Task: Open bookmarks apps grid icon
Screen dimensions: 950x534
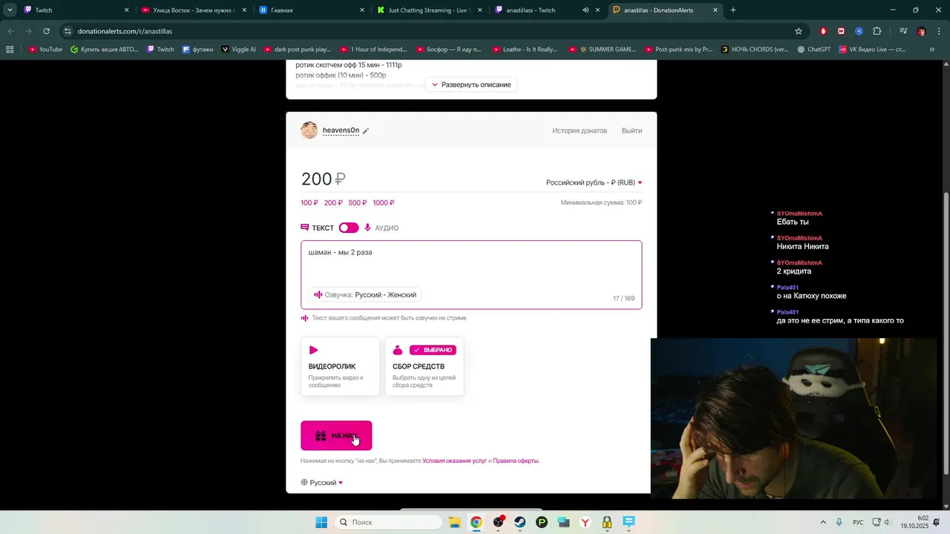Action: pyautogui.click(x=10, y=50)
